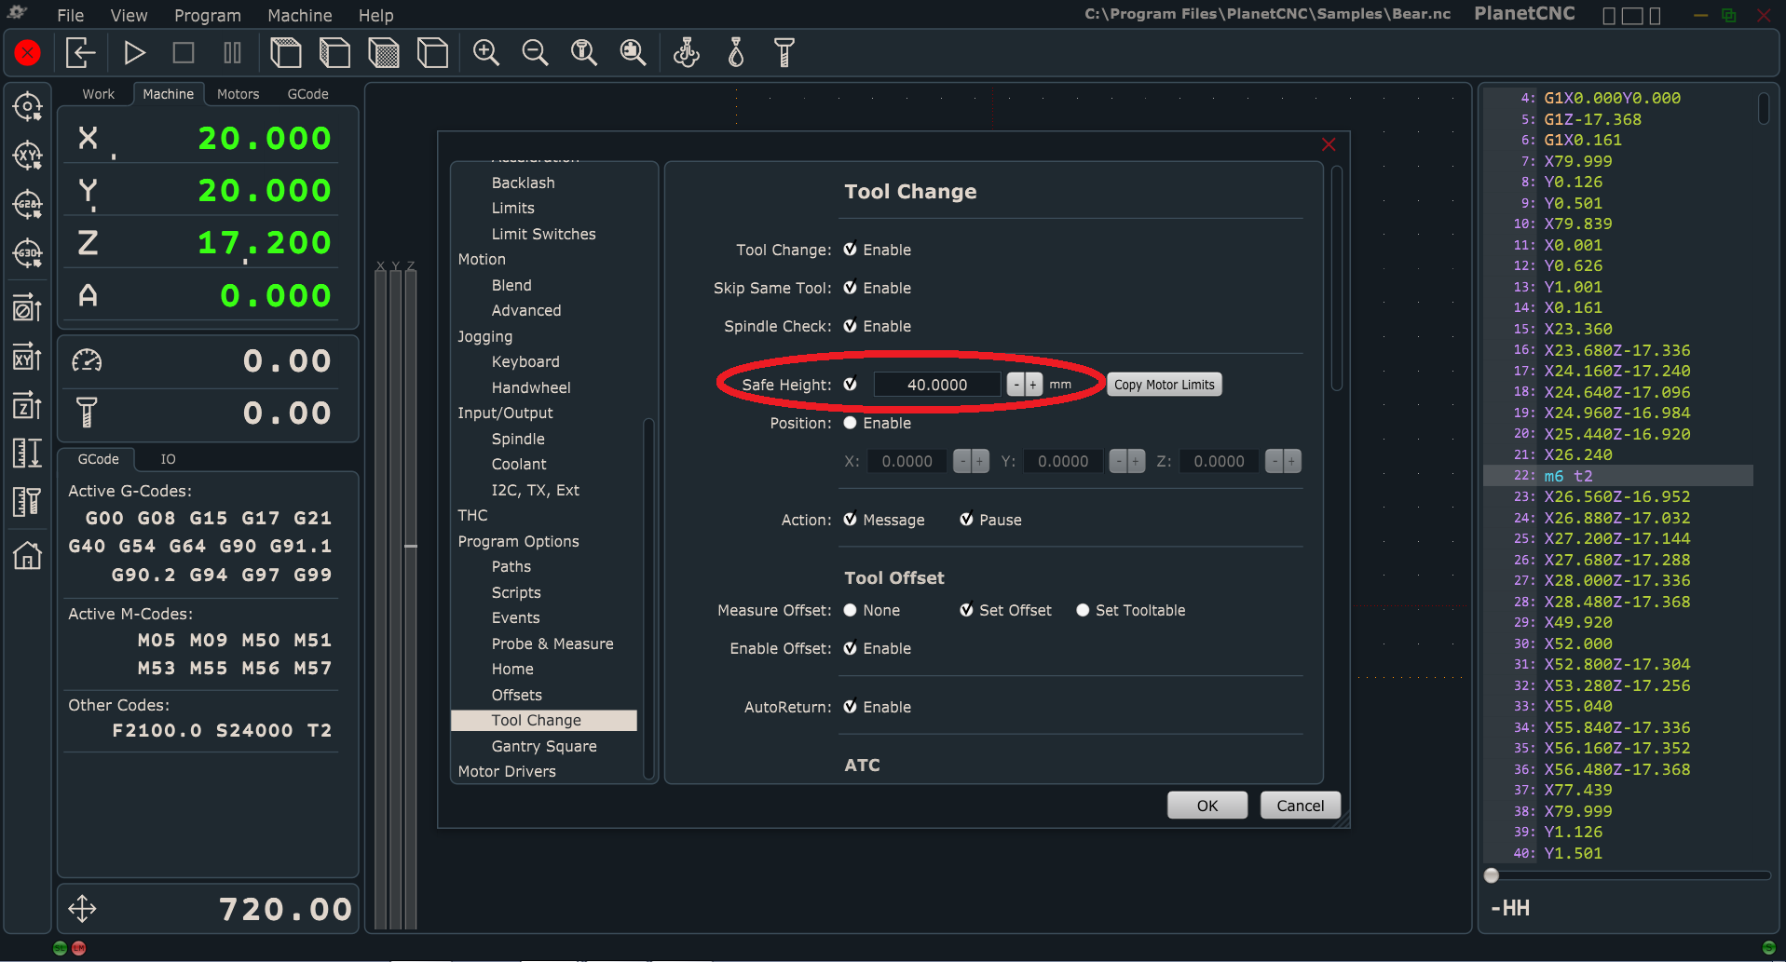Click the zoom in magnifier icon
The height and width of the screenshot is (962, 1786).
(x=485, y=53)
